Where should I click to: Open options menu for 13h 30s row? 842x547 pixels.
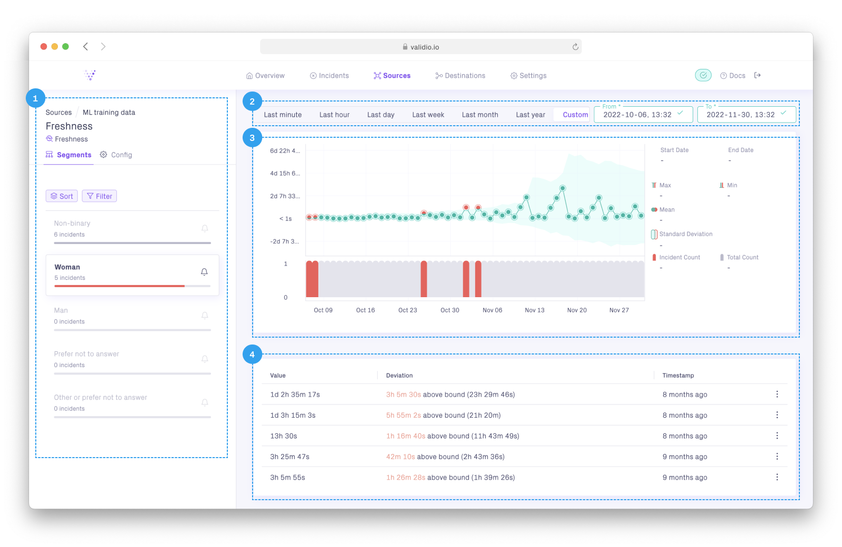point(777,435)
